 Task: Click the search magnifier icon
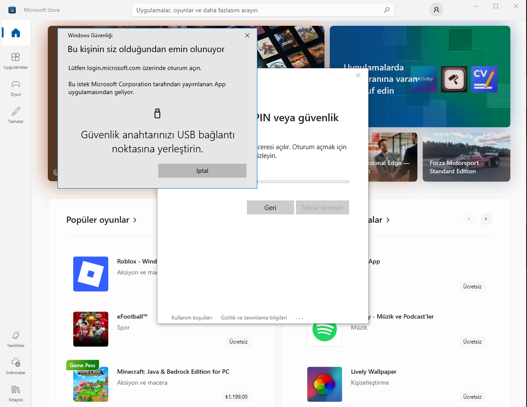pos(386,10)
